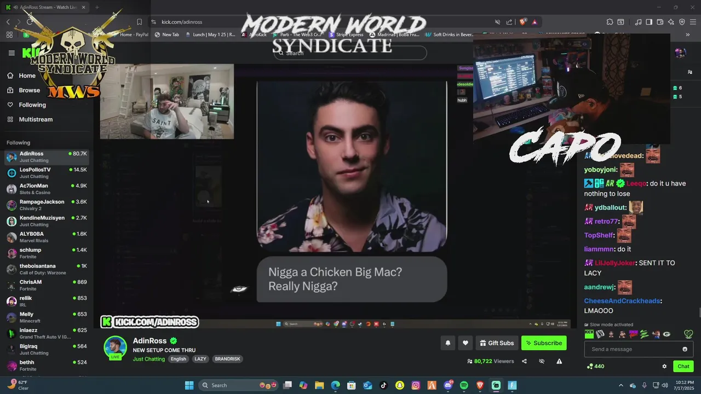Open schlump Fortnite stream
This screenshot has width=701, height=394.
click(47, 253)
